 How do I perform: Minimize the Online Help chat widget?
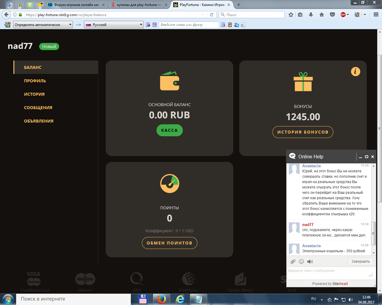(x=360, y=157)
